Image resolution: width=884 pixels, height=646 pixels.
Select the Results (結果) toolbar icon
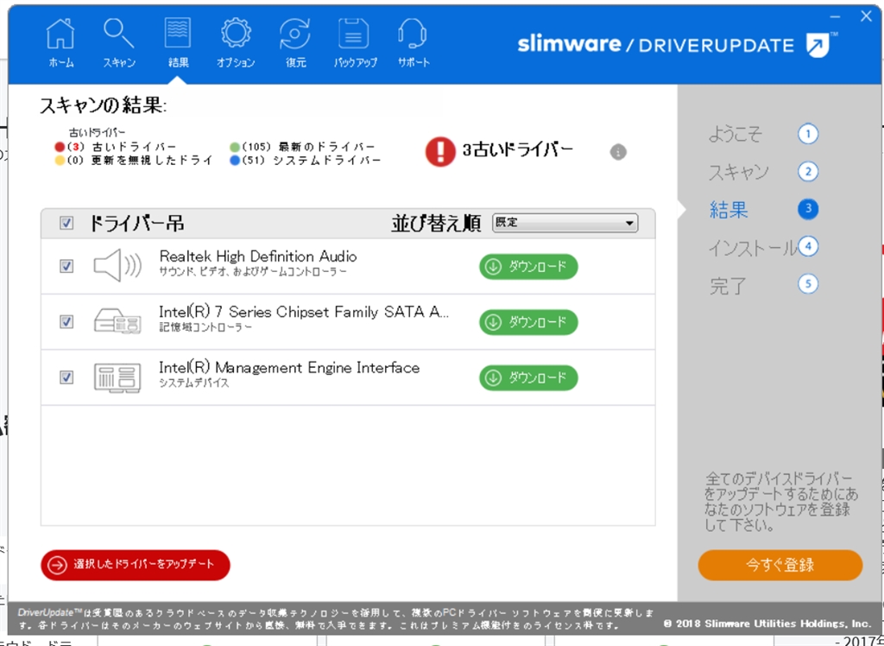(178, 34)
